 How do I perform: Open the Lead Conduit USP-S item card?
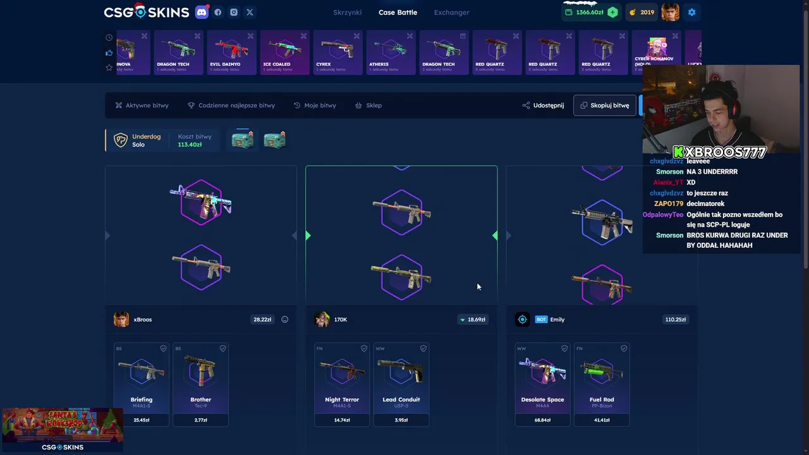coord(401,384)
